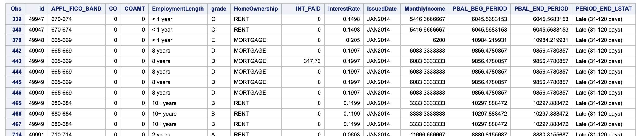636x136 pixels.
Task: Select observation number 378 row label
Action: [17, 40]
